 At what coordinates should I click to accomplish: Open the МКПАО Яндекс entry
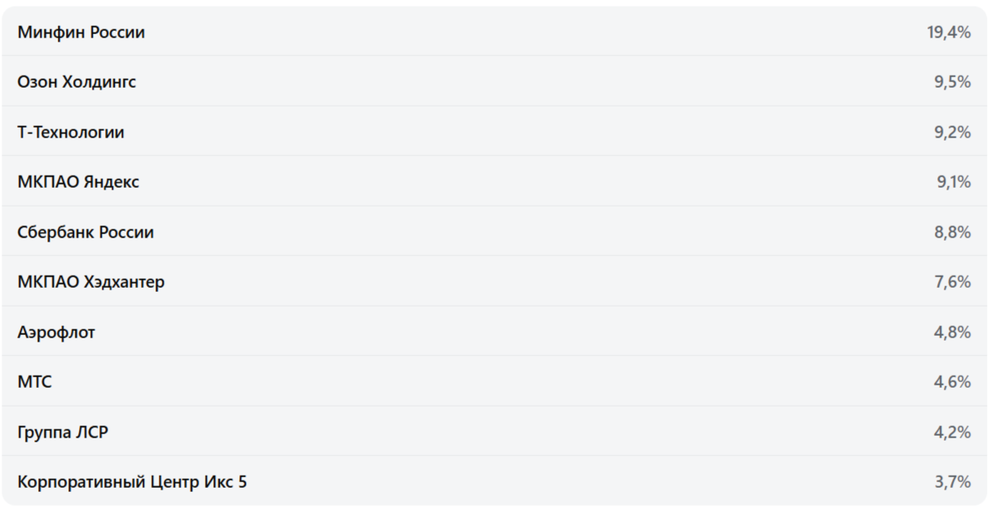78,182
